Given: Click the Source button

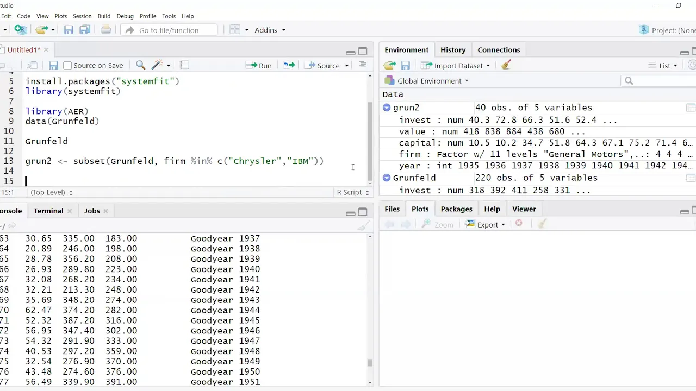Looking at the screenshot, I should click(322, 65).
